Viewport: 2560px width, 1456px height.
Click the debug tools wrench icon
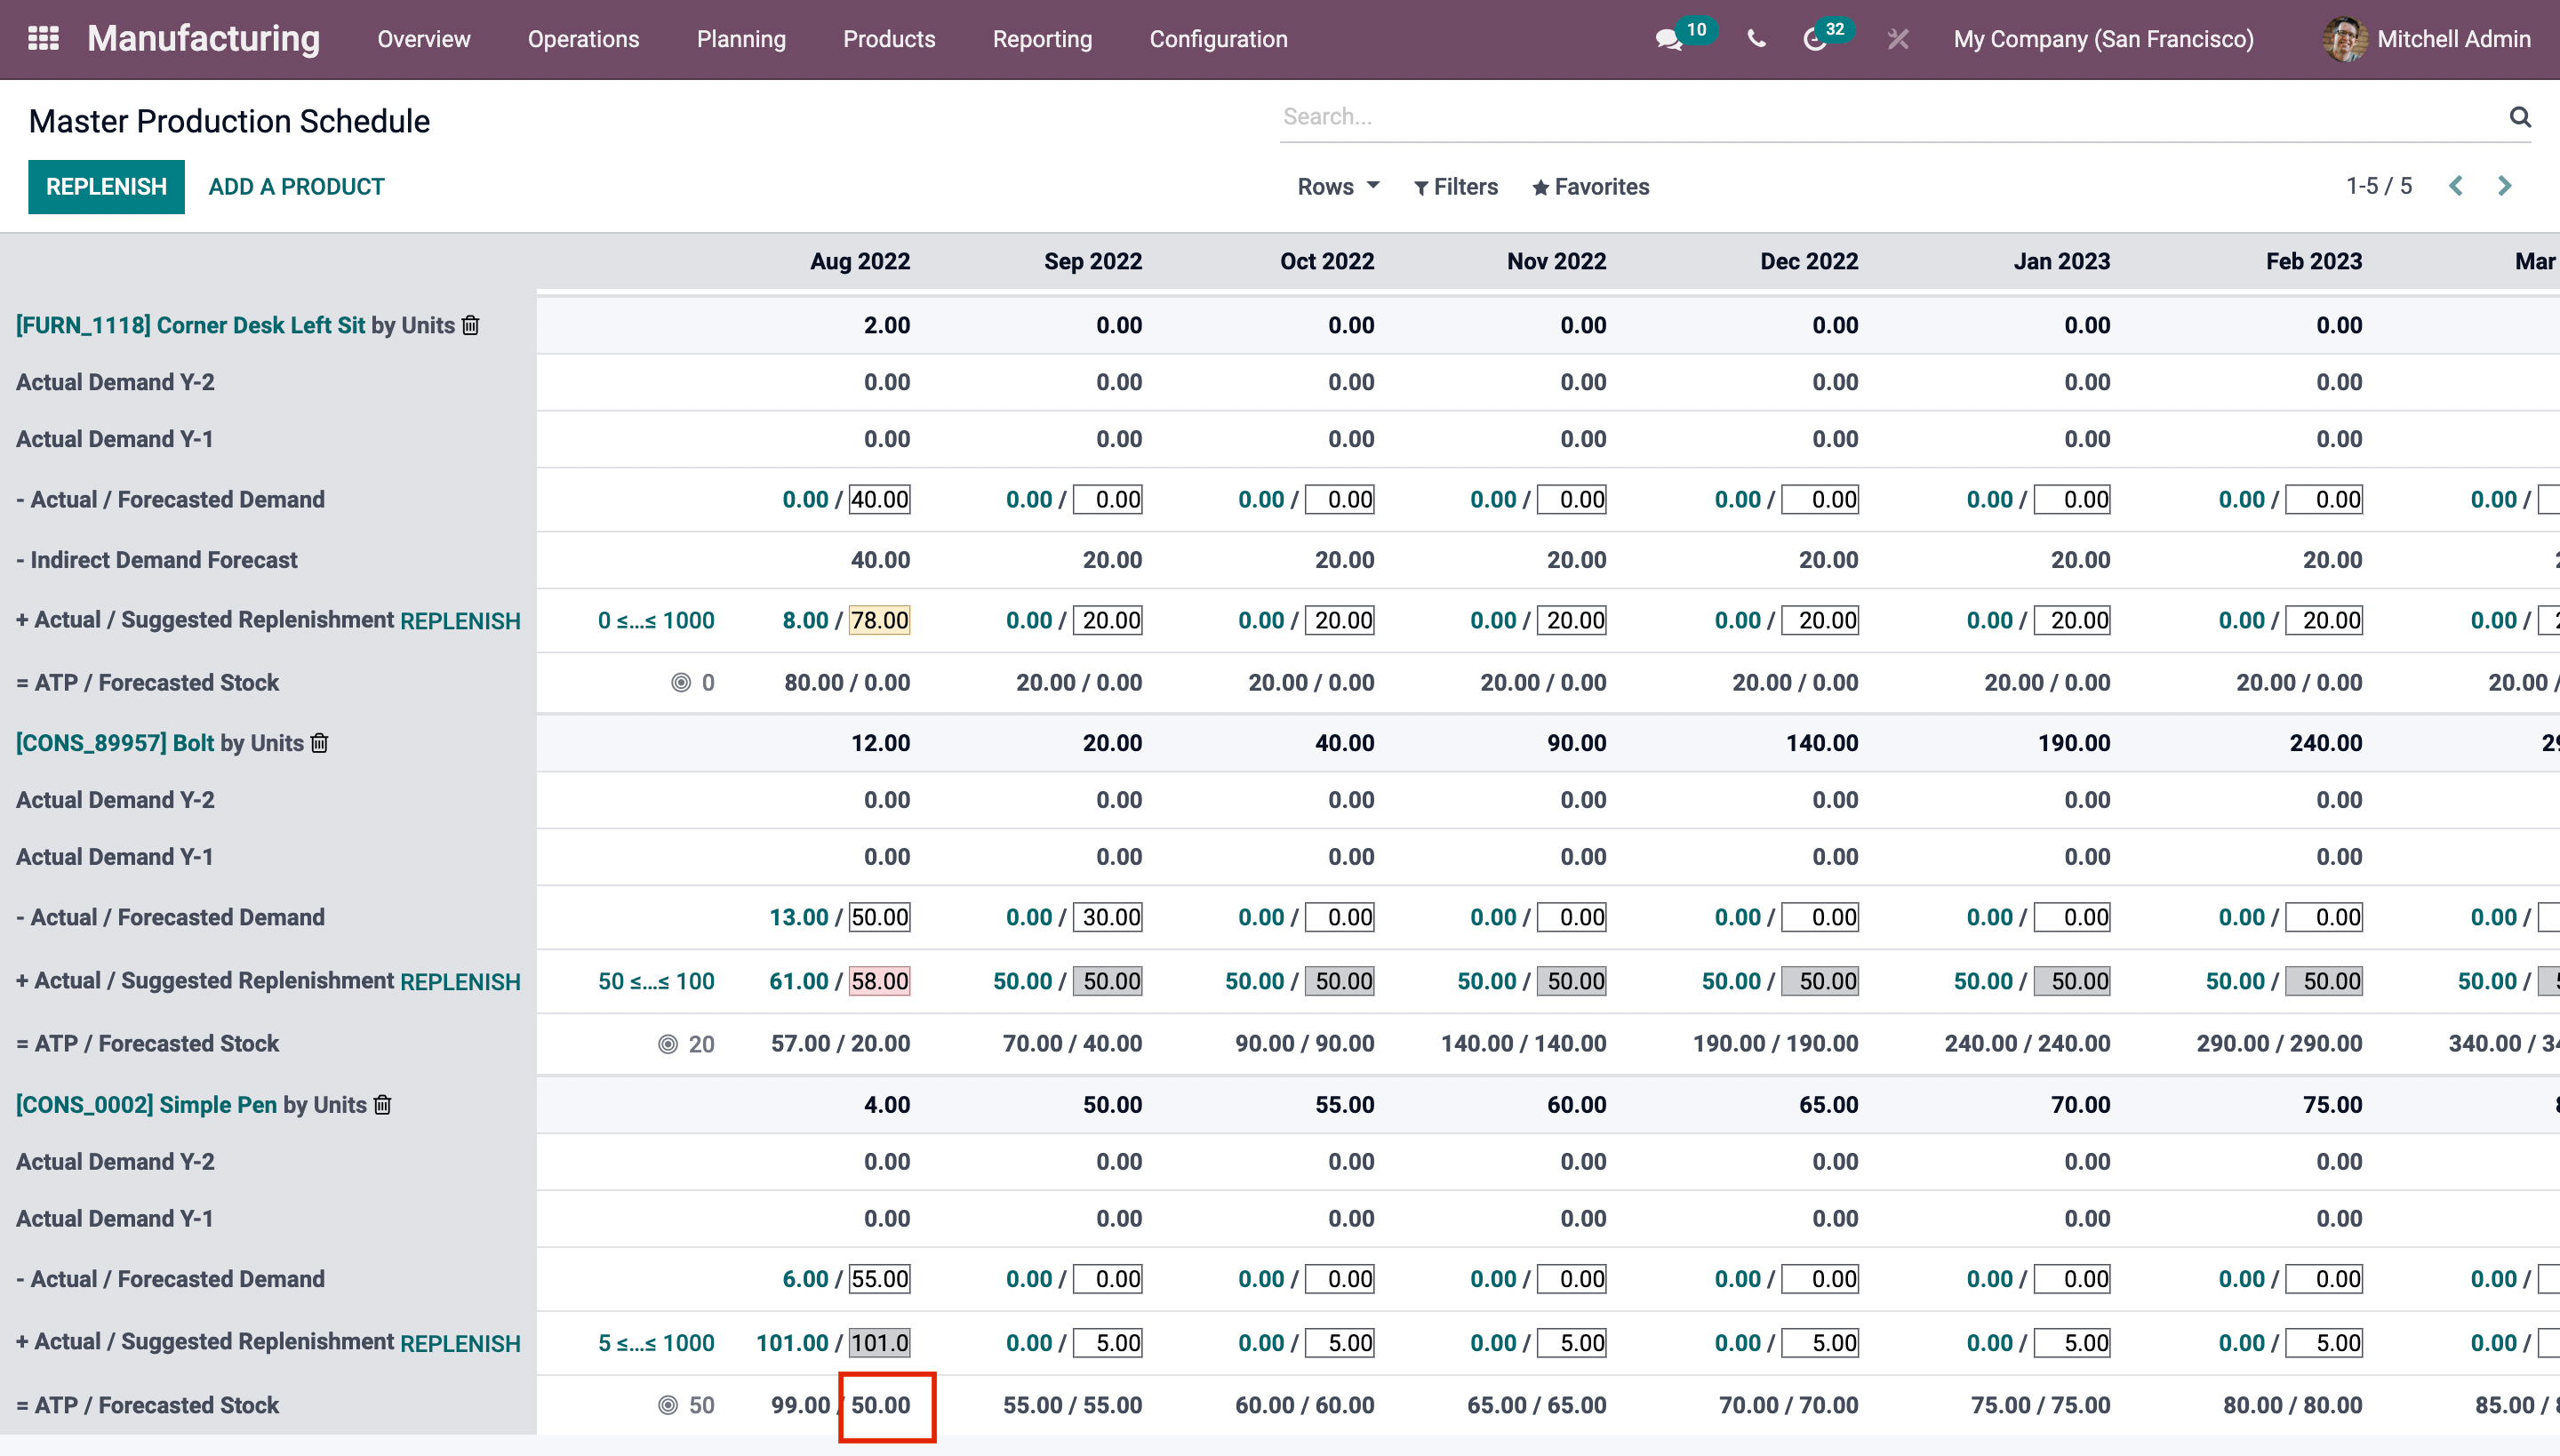[1897, 39]
